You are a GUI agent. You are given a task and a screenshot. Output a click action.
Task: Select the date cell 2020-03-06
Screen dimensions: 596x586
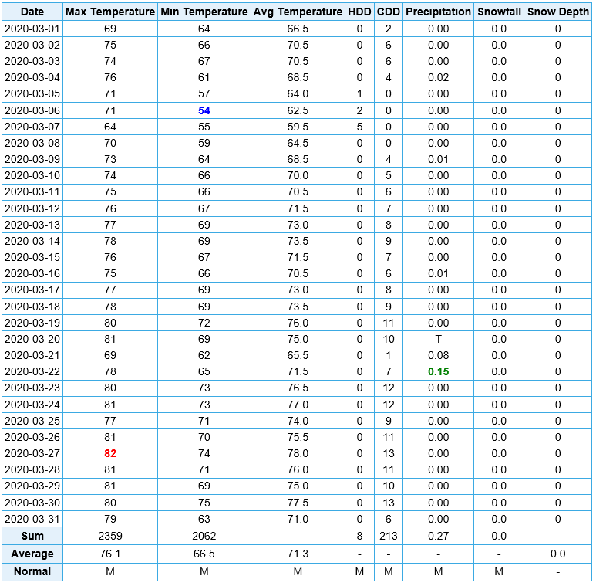coord(32,110)
